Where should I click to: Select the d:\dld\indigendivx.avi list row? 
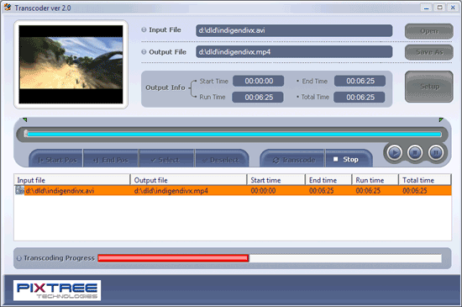pyautogui.click(x=233, y=191)
